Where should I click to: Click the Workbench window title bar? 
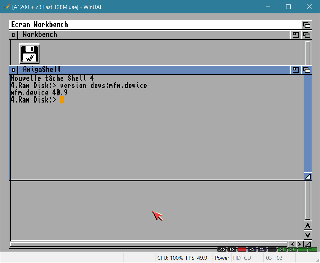click(154, 35)
